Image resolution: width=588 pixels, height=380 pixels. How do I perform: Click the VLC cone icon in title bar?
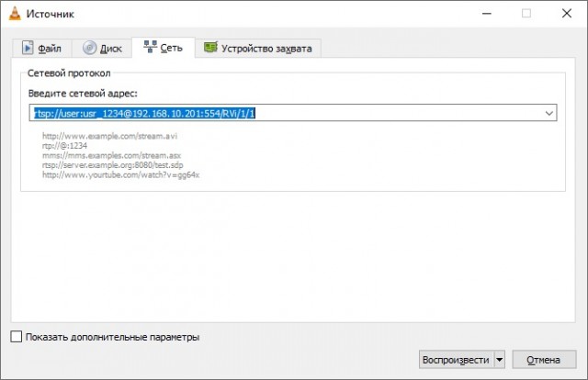click(16, 14)
